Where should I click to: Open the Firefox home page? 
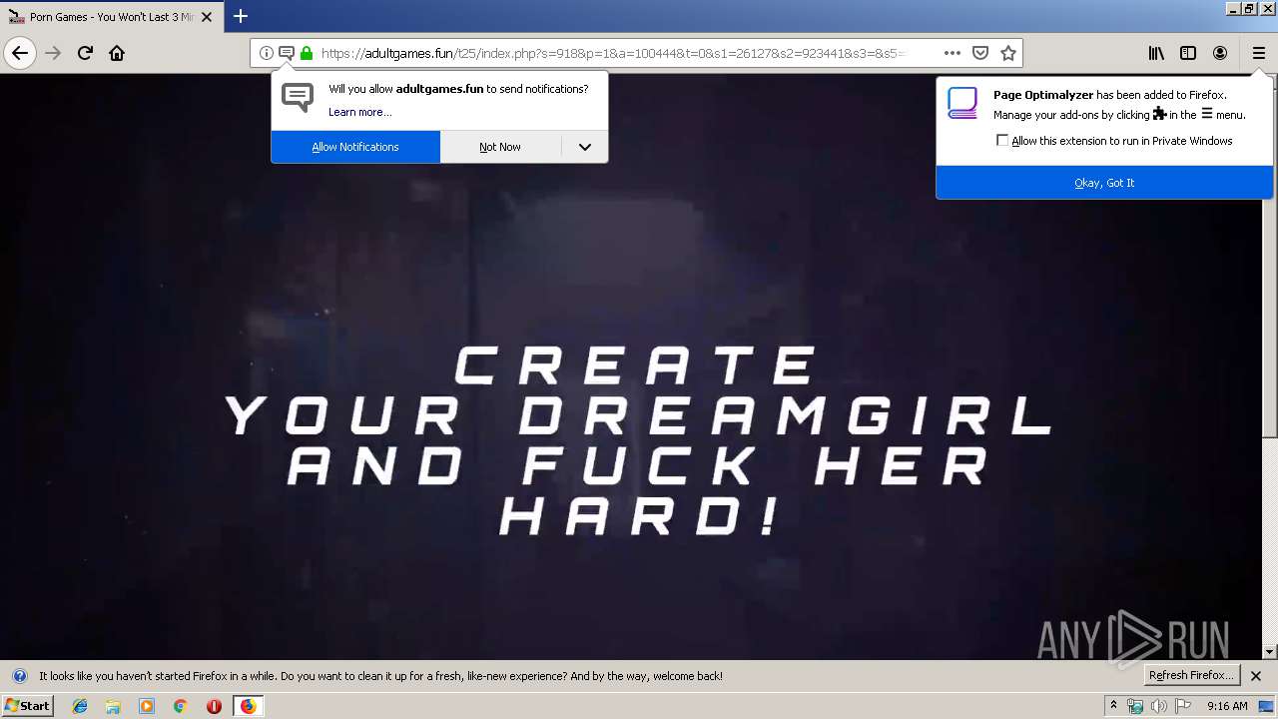point(117,53)
